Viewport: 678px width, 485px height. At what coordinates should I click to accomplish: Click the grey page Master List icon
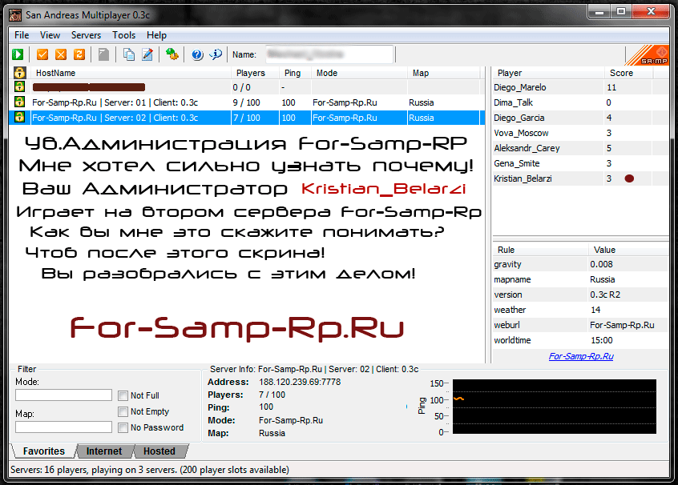(x=103, y=54)
